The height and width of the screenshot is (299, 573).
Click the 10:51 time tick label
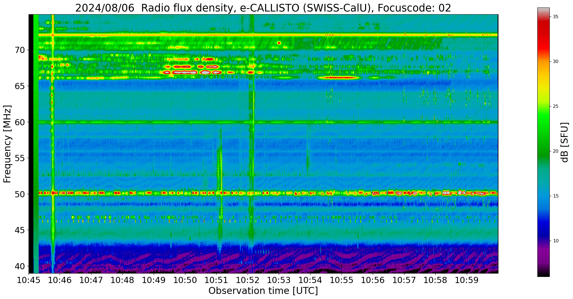point(217,280)
